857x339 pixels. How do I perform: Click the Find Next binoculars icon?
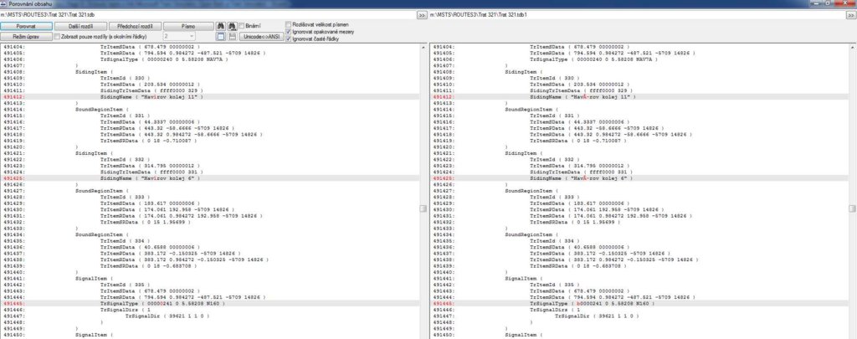point(232,27)
